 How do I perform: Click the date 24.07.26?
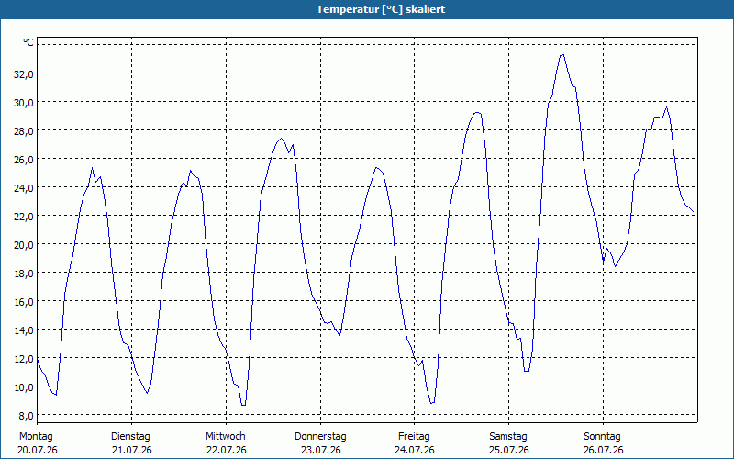415,451
